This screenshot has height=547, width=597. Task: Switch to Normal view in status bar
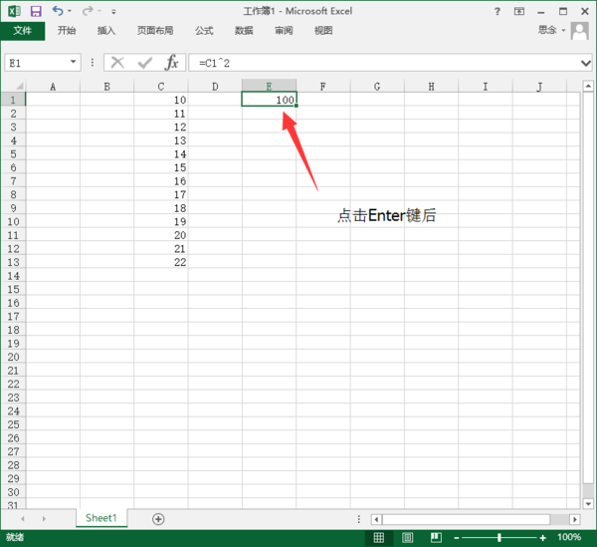(x=378, y=538)
